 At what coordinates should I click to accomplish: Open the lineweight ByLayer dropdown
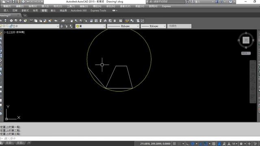164,26
